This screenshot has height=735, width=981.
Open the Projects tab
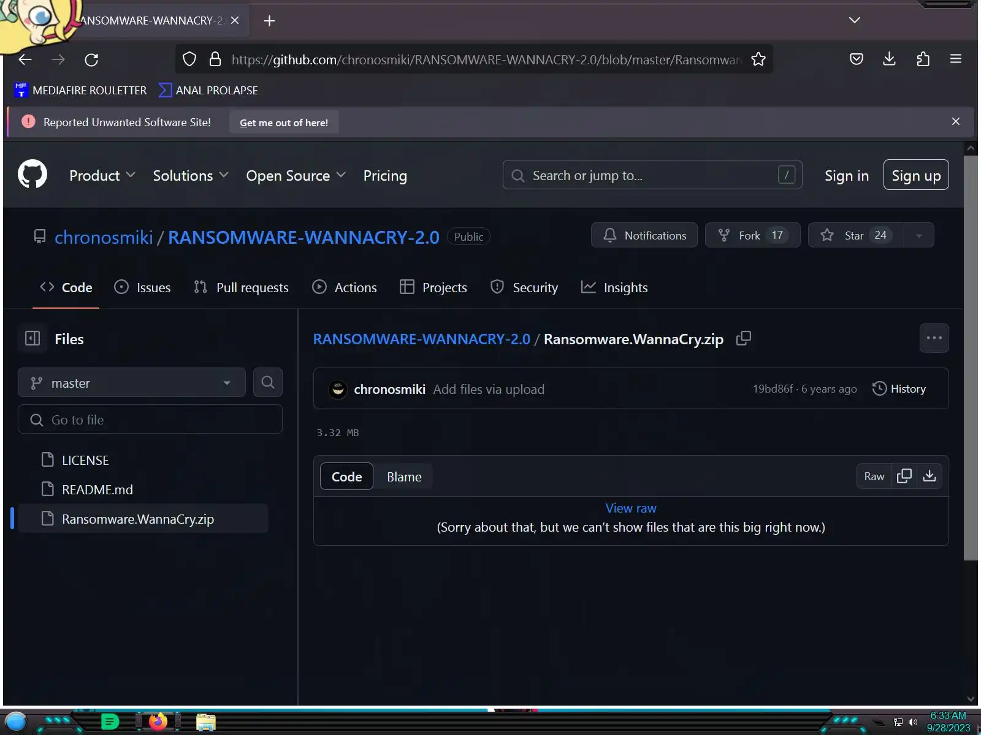coord(433,287)
